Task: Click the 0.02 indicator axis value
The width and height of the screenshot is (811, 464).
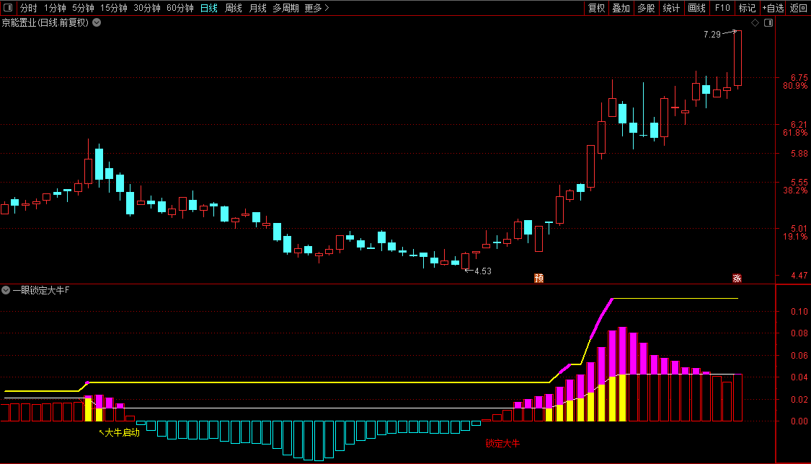Action: pyautogui.click(x=799, y=399)
